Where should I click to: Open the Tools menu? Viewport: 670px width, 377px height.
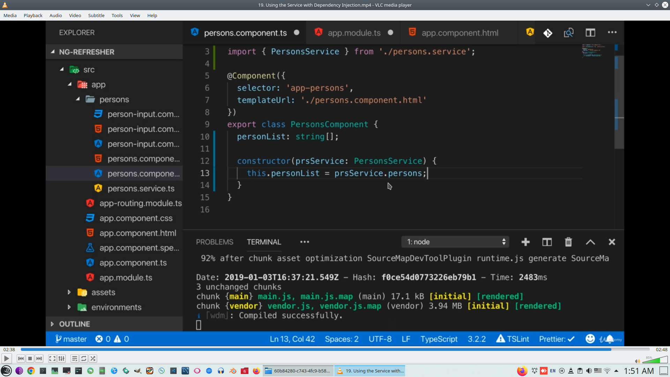click(x=117, y=15)
